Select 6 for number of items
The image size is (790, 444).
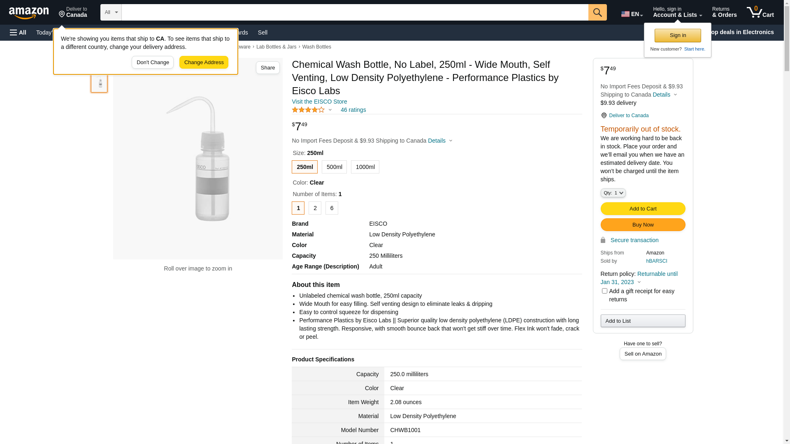click(332, 208)
